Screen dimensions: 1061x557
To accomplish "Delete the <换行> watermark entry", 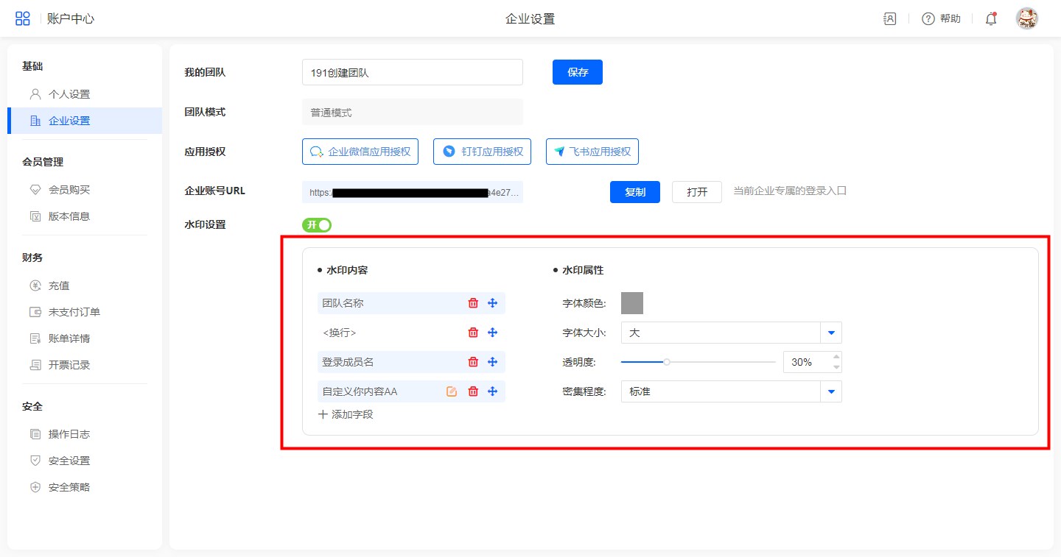I will 473,333.
